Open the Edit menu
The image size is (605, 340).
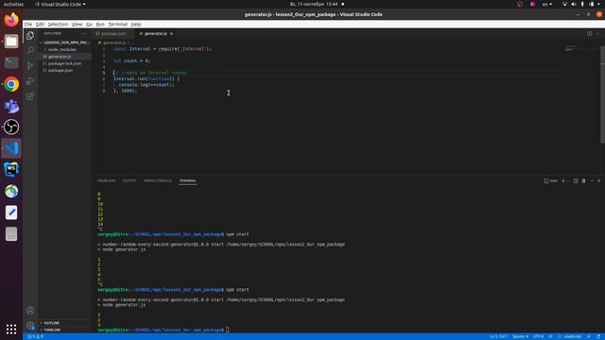point(40,25)
